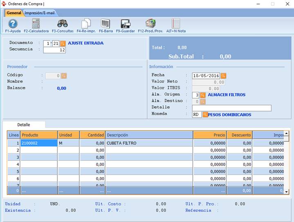Open the Fecha date picker button
The width and height of the screenshot is (294, 222).
pos(223,76)
